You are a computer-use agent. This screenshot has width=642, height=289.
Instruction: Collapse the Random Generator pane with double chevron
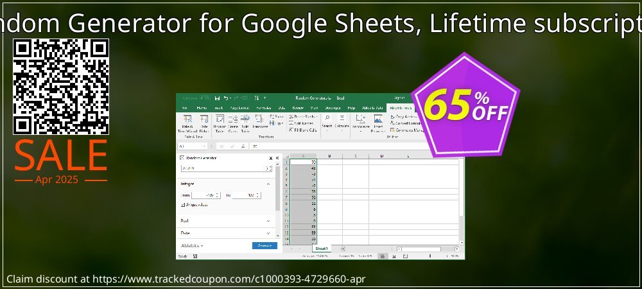[x=277, y=158]
